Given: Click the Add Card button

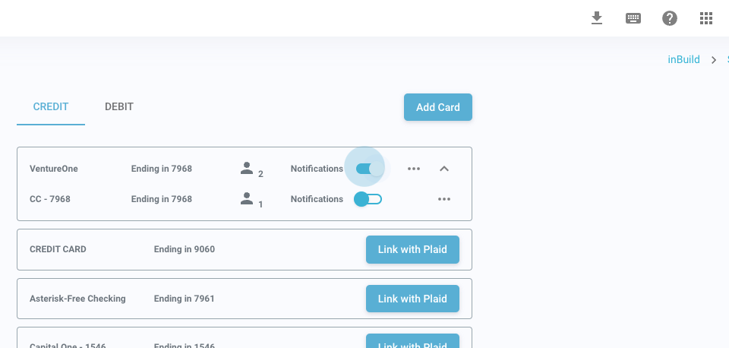Looking at the screenshot, I should coord(438,107).
